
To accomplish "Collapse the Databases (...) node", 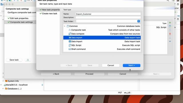I will 3,89.
